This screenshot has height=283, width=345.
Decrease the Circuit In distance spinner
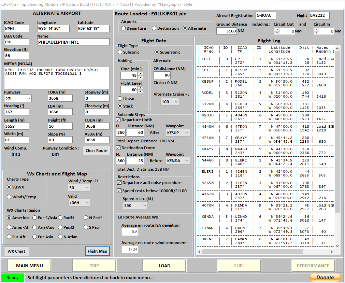coord(316,33)
